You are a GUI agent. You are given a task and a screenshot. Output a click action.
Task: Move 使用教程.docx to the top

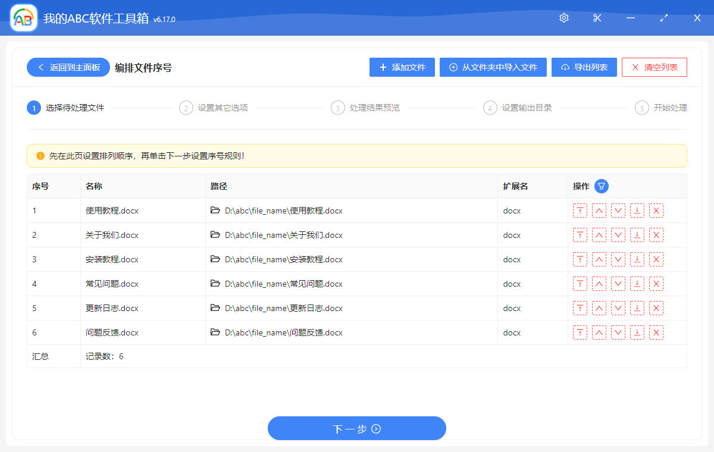tap(580, 210)
